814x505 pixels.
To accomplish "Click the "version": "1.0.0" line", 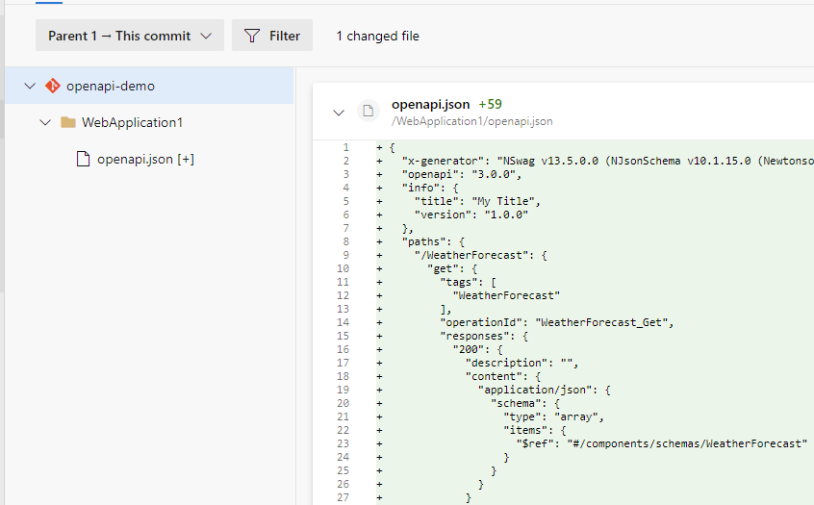I will 471,215.
